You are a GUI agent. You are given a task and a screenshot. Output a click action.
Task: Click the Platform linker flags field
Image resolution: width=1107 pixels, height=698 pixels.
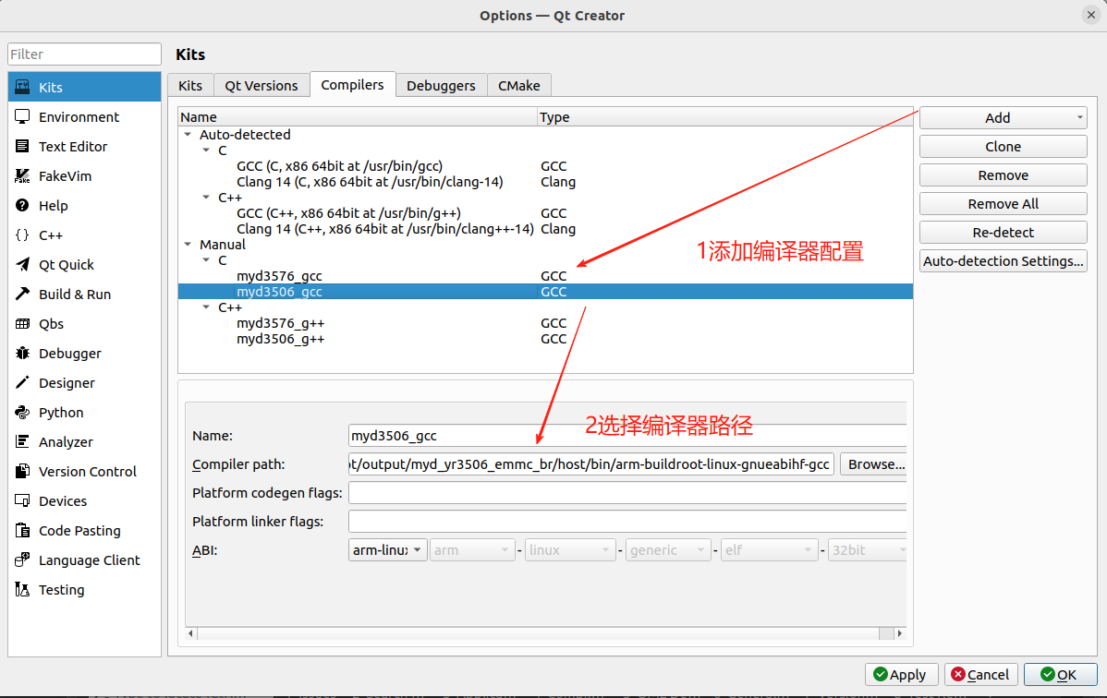(x=627, y=522)
